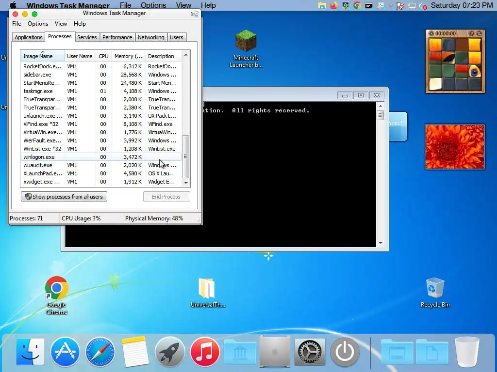Open File Explorer from the tray
The width and height of the screenshot is (497, 372).
click(x=322, y=5)
